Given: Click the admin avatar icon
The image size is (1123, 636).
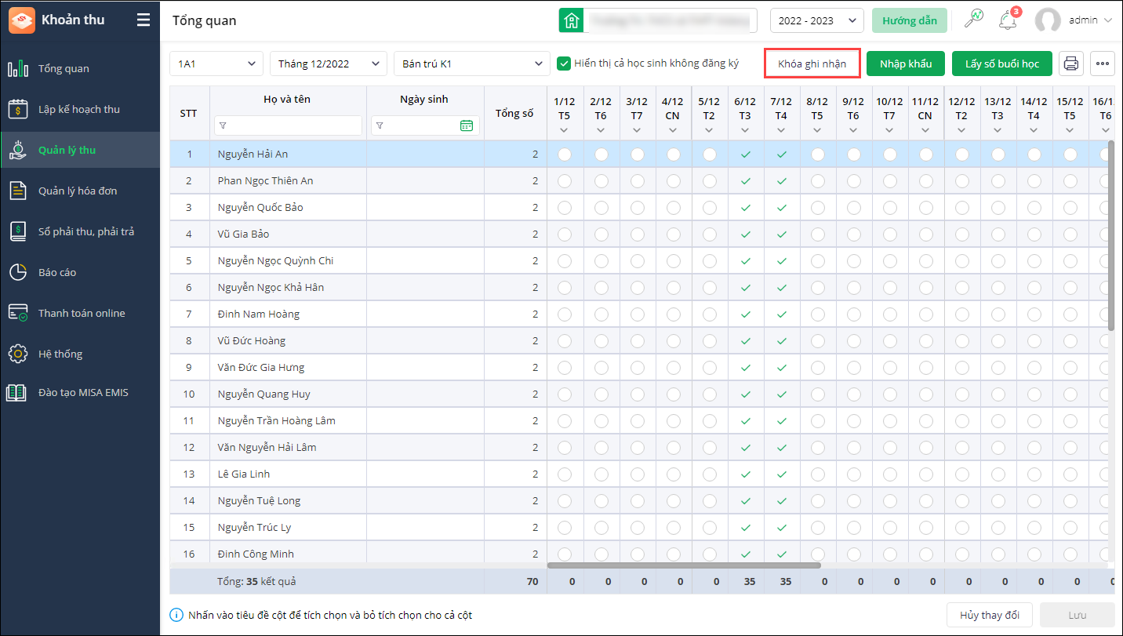Looking at the screenshot, I should pyautogui.click(x=1048, y=20).
